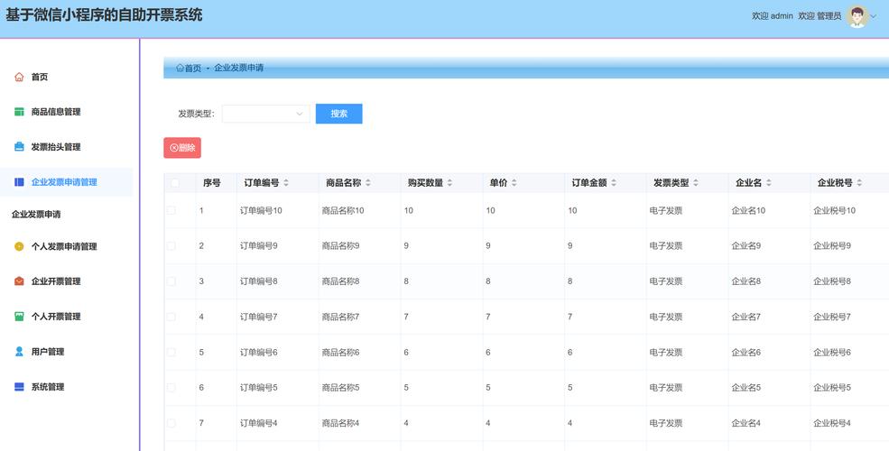The image size is (889, 451).
Task: Sort by 商品名称 column arrows
Action: pyautogui.click(x=368, y=182)
